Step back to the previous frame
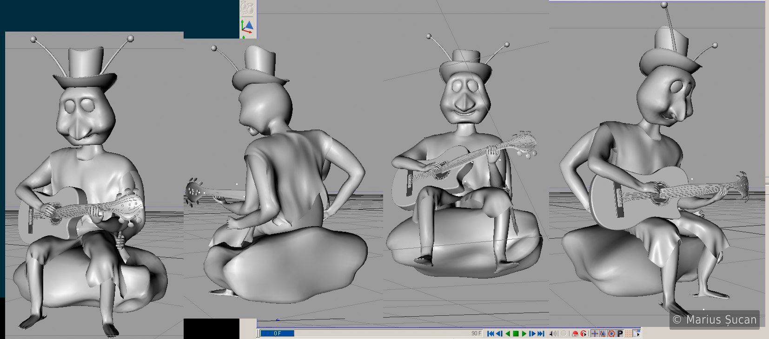This screenshot has width=769, height=339. pyautogui.click(x=499, y=333)
